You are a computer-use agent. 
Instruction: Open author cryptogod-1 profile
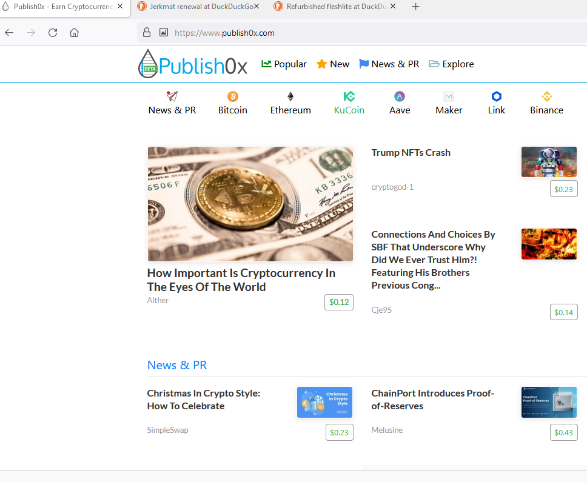pos(392,187)
